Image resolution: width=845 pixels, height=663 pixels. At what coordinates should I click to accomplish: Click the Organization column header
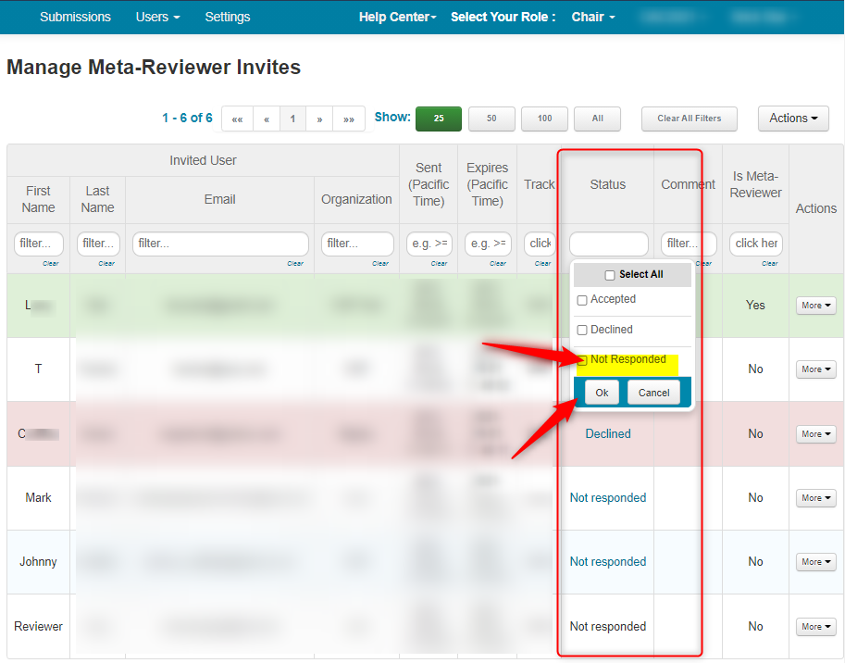(x=356, y=199)
